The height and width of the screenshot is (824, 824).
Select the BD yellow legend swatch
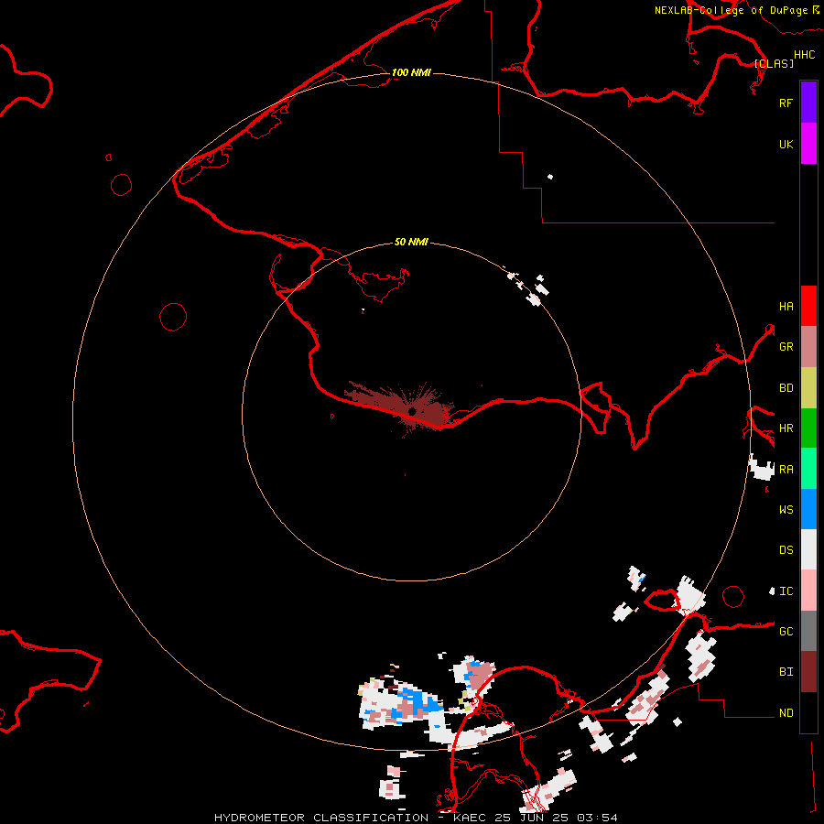pos(808,388)
